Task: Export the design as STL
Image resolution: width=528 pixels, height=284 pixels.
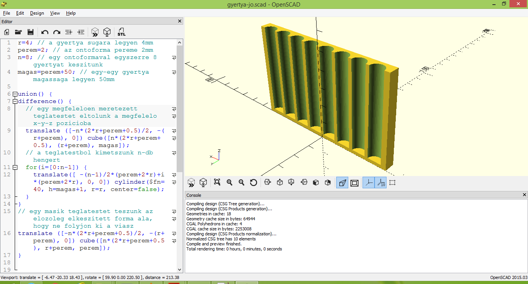Action: point(121,32)
